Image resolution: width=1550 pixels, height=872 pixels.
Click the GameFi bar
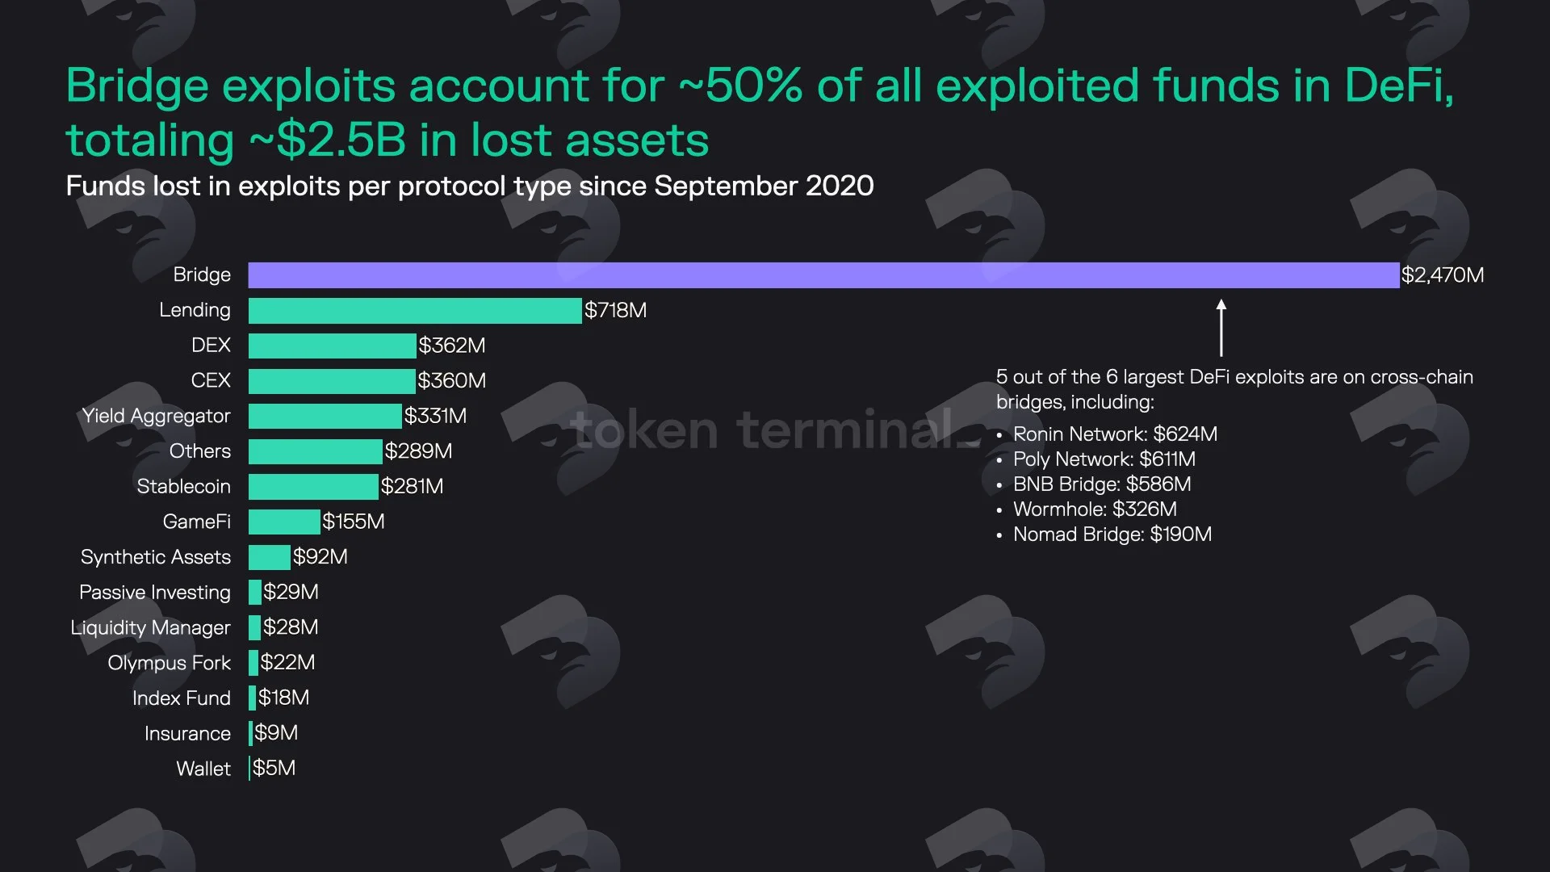pyautogui.click(x=284, y=522)
